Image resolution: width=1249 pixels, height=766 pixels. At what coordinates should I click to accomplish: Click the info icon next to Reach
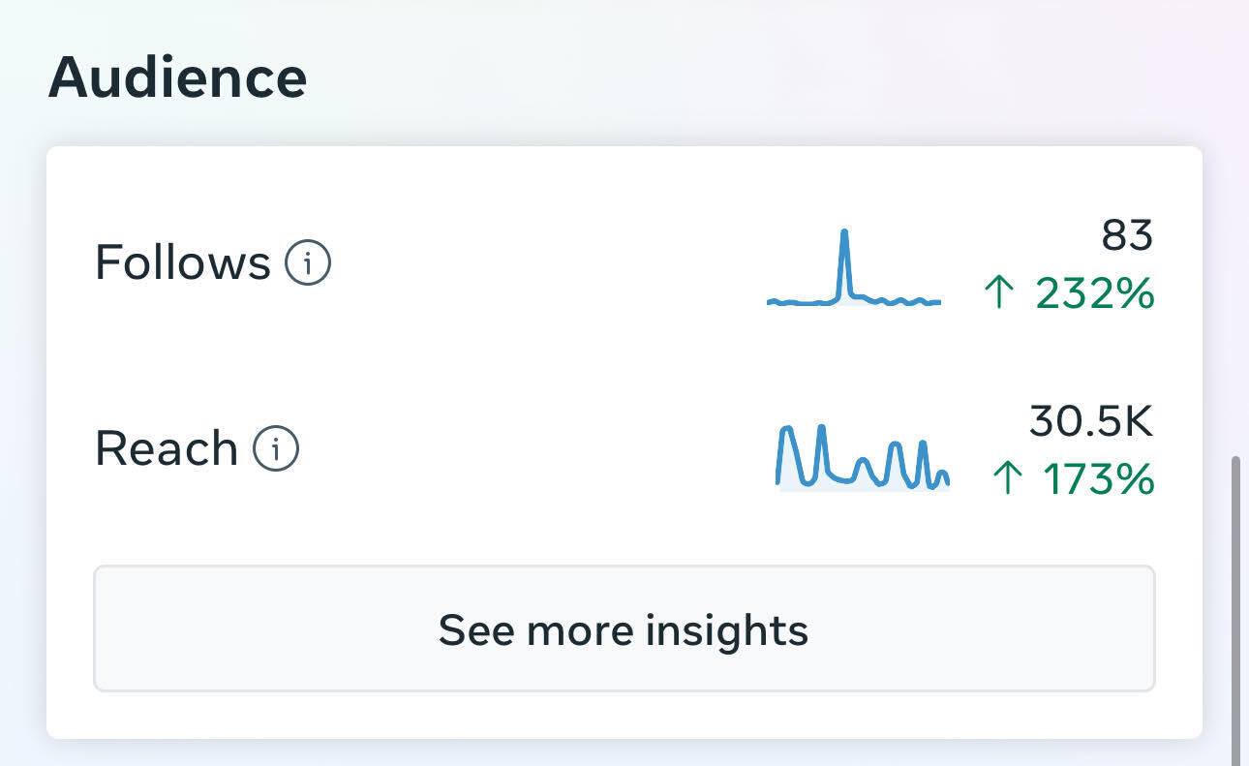point(276,448)
